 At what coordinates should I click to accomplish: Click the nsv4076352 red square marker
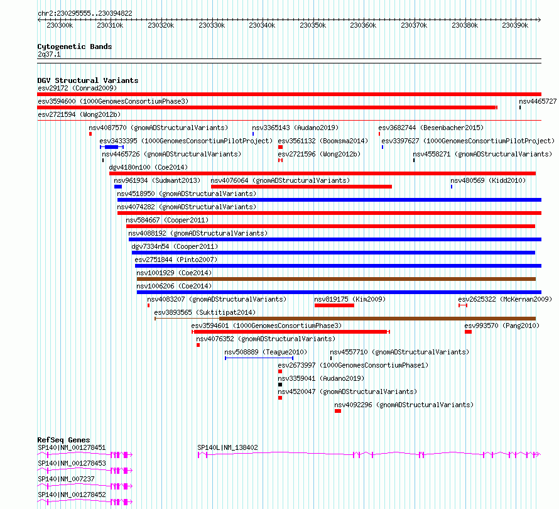(198, 345)
